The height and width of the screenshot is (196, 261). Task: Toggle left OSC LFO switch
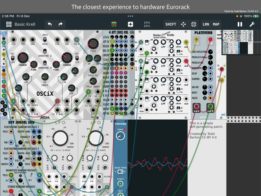point(13,58)
